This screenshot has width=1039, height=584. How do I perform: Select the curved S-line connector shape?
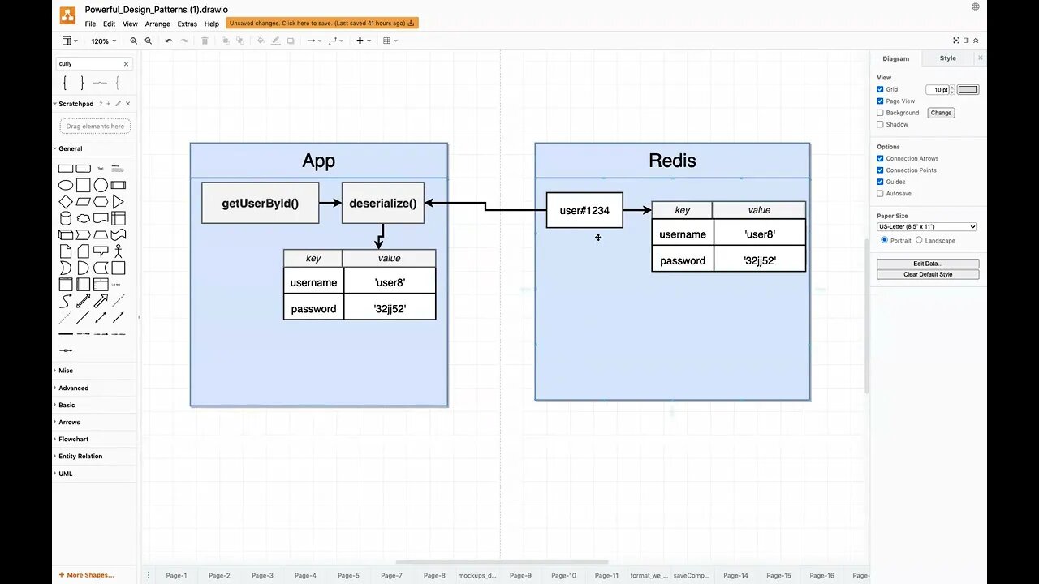[66, 301]
